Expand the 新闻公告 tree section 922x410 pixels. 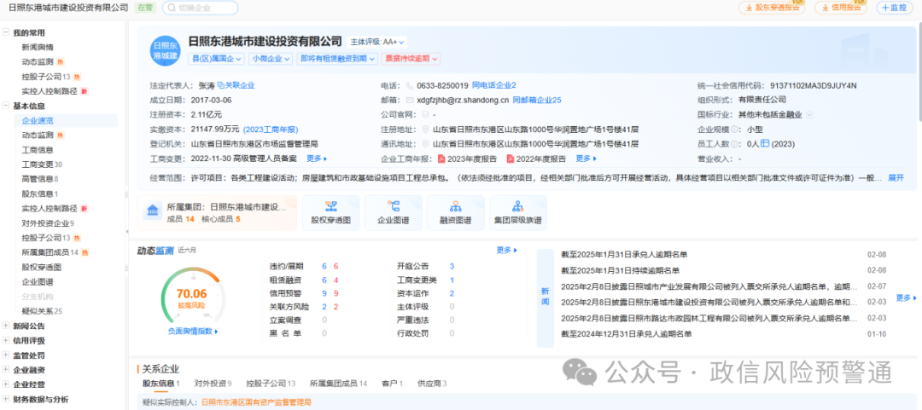5,326
